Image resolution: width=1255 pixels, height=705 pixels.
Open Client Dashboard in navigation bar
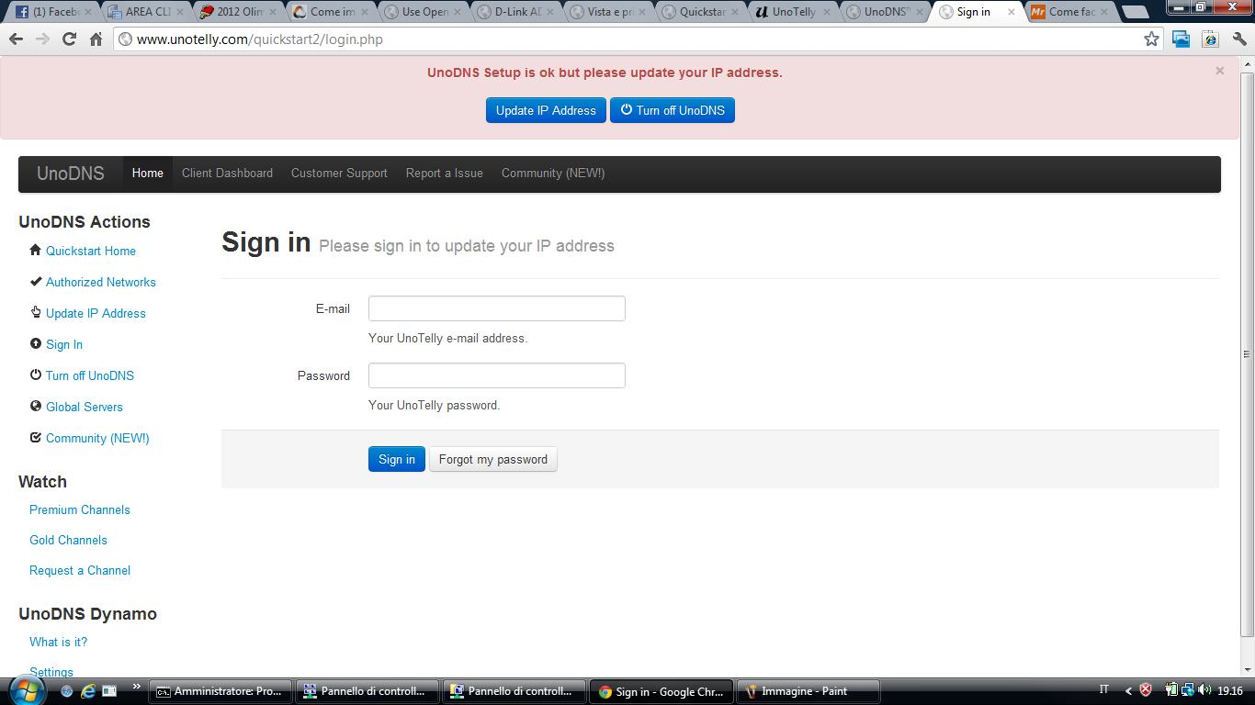pyautogui.click(x=227, y=173)
